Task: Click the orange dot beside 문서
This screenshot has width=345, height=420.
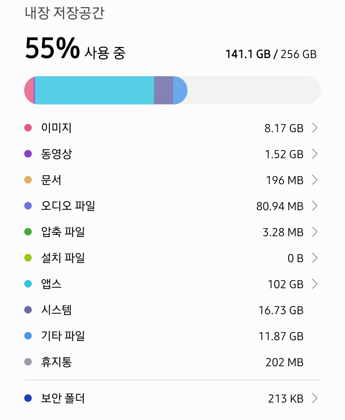Action: click(28, 180)
